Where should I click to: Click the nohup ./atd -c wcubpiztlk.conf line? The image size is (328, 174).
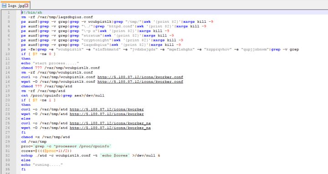(90, 155)
